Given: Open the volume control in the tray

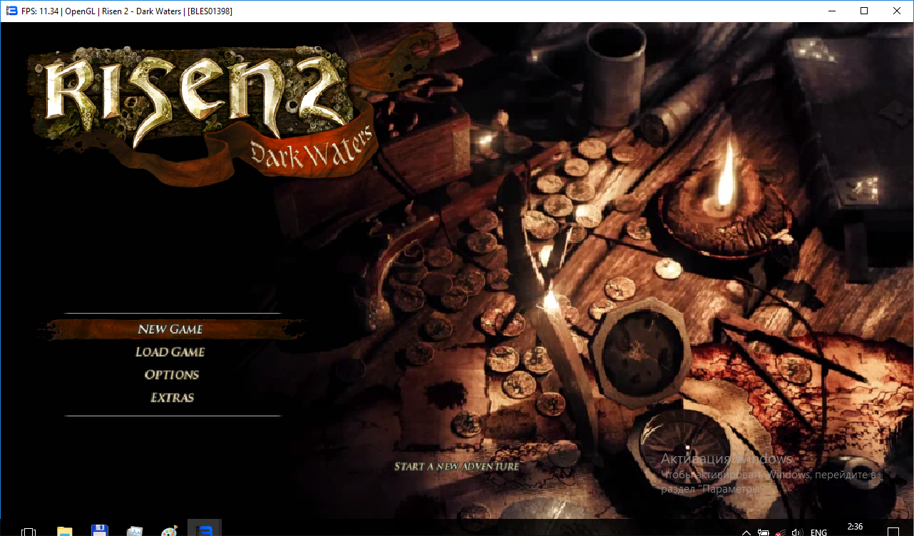Looking at the screenshot, I should 797,532.
